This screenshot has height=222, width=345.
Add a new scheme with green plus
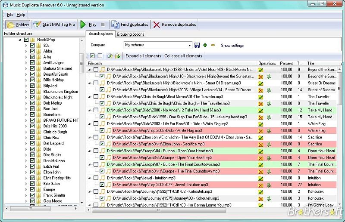pyautogui.click(x=205, y=45)
